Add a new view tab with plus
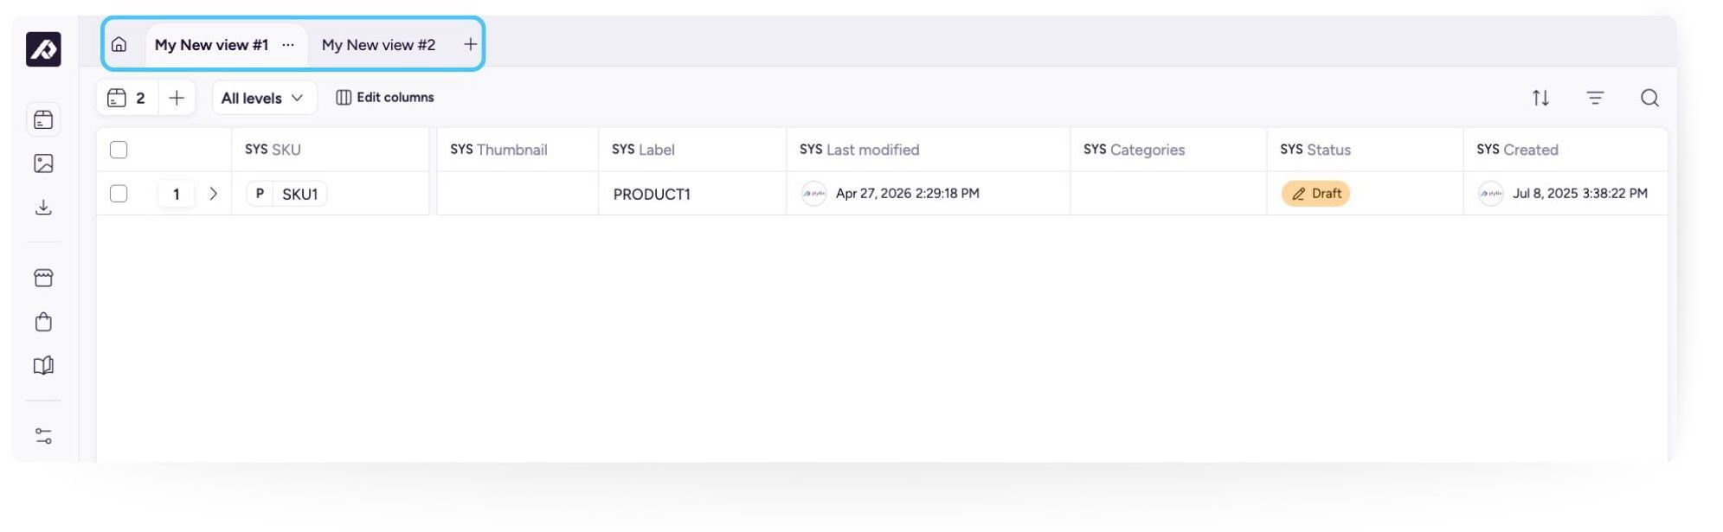The height and width of the screenshot is (532, 1723). pyautogui.click(x=470, y=44)
